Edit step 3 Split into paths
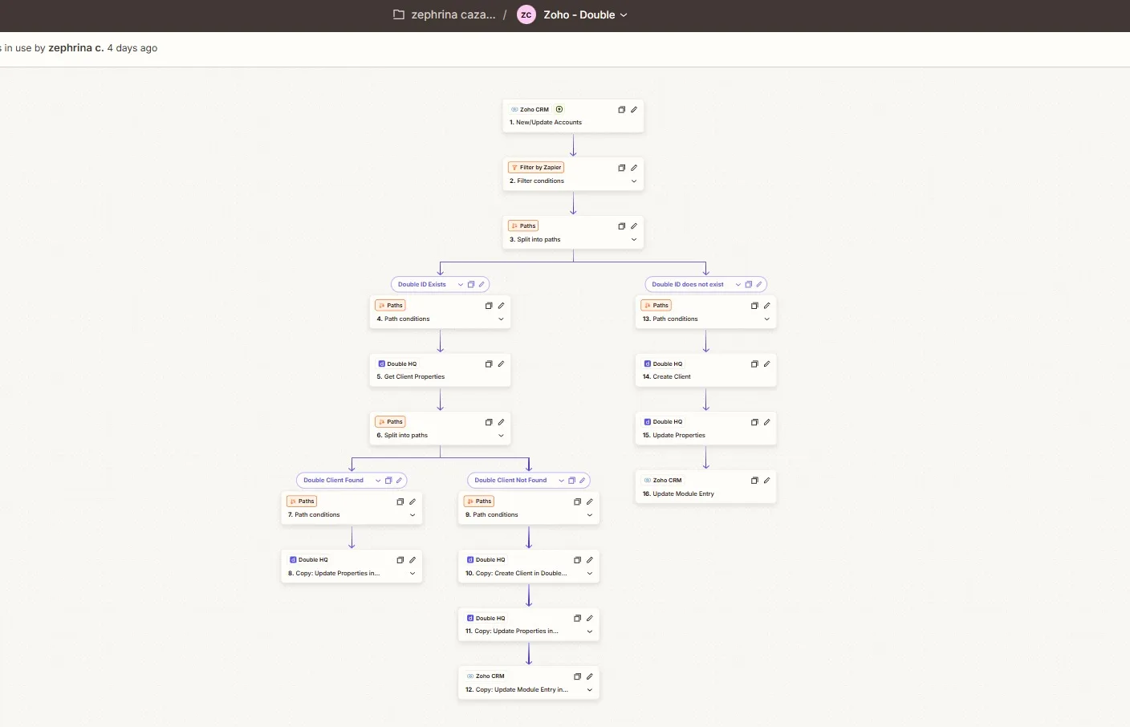Viewport: 1130px width, 727px height. (634, 226)
